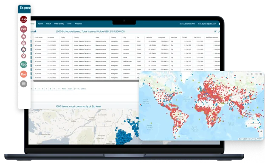Click the Buildings Amount column header
Screen dimensions: 265x166
click(212, 37)
